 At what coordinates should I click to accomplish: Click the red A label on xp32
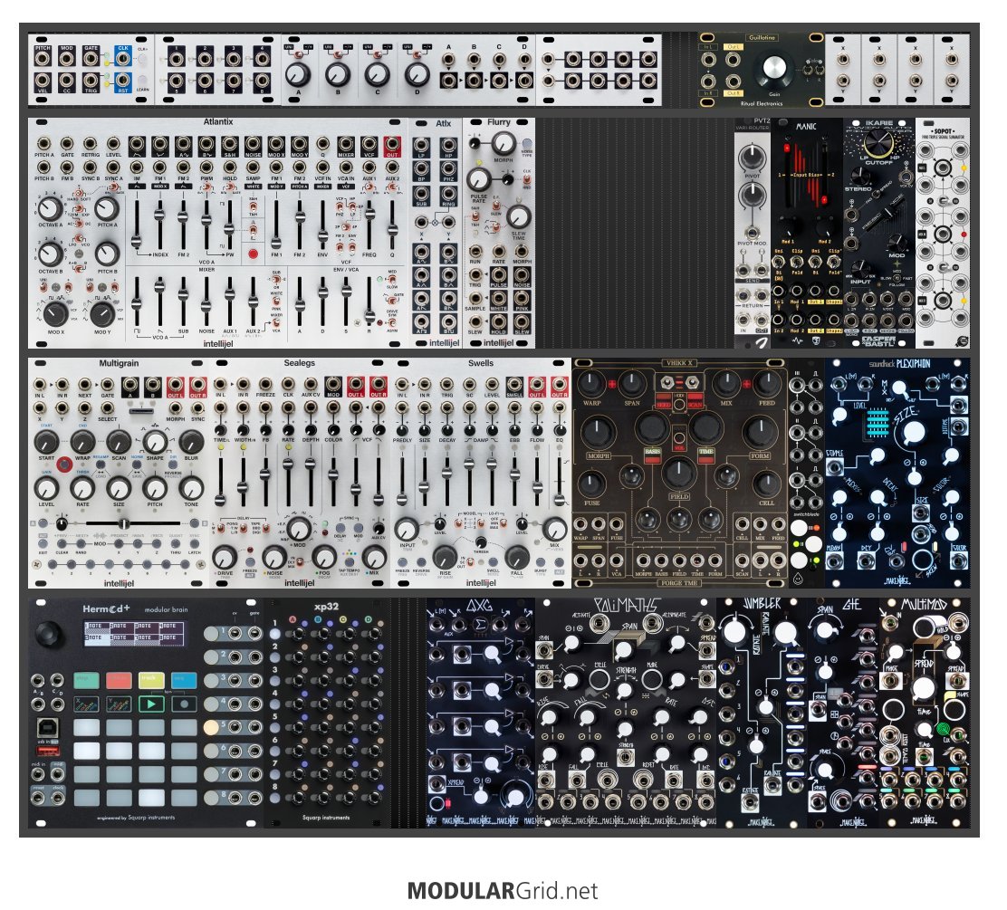pos(293,619)
